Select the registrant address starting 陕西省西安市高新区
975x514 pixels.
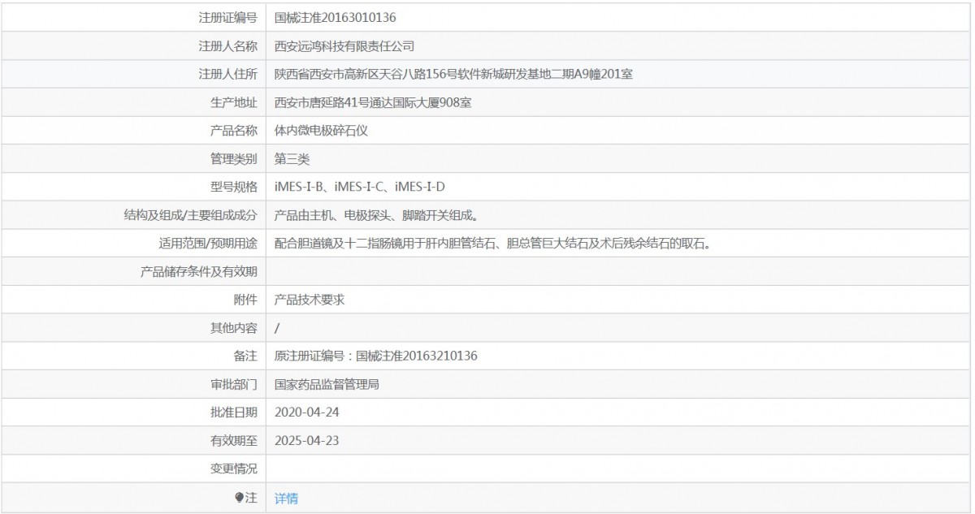pos(453,75)
